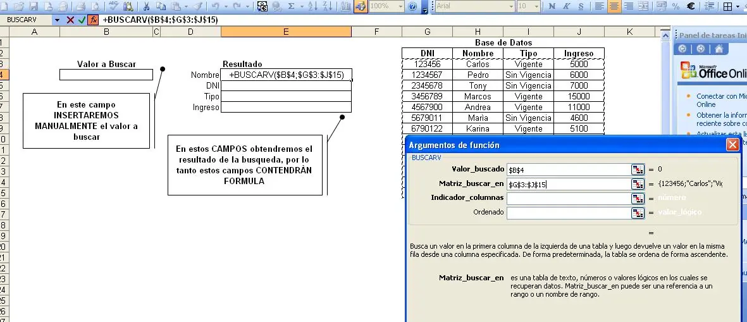This screenshot has width=747, height=322.
Task: Toggle Align Left
Action: (600, 6)
